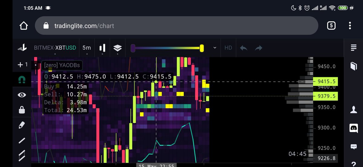Tap the tradinglite.com/chart address bar

point(176,26)
